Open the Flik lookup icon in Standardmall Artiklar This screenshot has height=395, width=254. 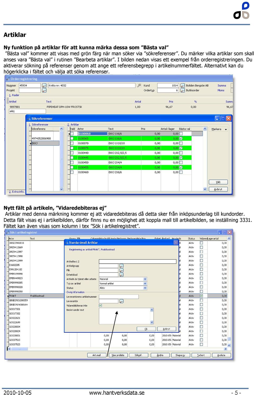[121, 270]
